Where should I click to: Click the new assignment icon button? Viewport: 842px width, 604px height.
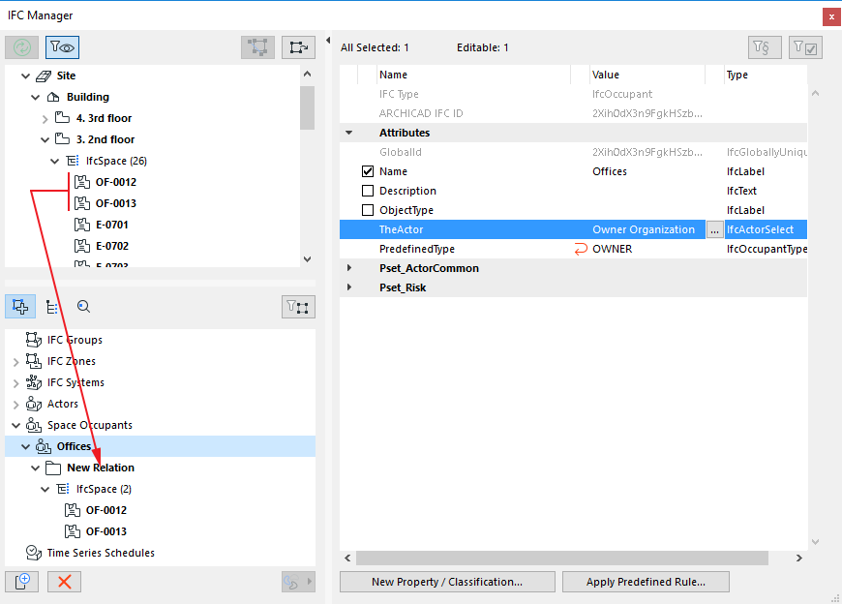click(x=22, y=582)
